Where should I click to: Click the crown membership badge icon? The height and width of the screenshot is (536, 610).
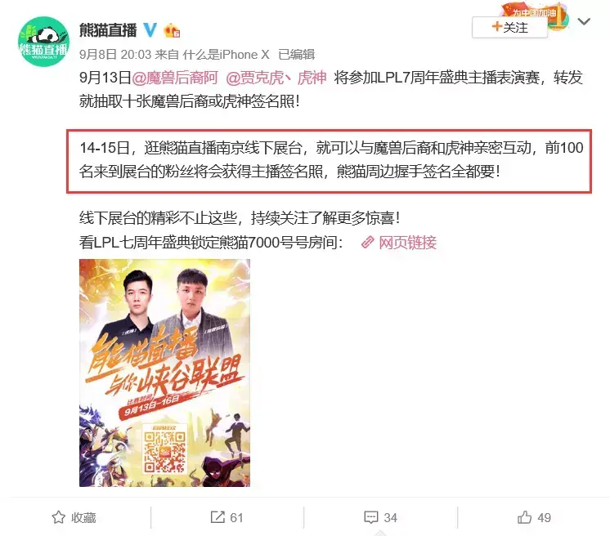pyautogui.click(x=172, y=30)
